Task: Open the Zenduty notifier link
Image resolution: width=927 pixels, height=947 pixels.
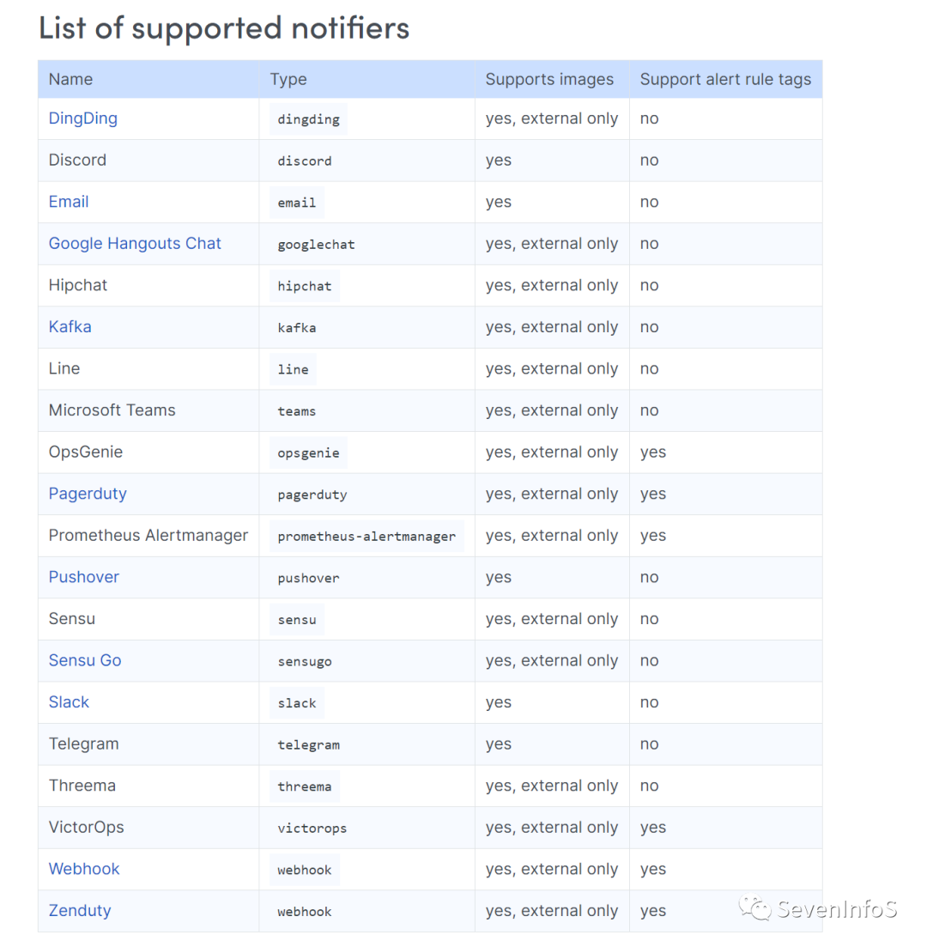Action: (x=80, y=910)
